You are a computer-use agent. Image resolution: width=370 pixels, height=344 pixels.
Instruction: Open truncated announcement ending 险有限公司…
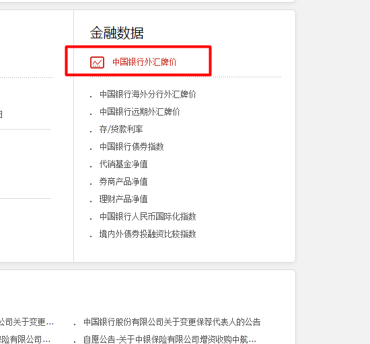coord(25,339)
